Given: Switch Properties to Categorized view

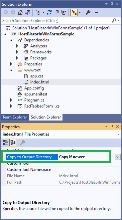Looking at the screenshot, I should tap(5, 143).
